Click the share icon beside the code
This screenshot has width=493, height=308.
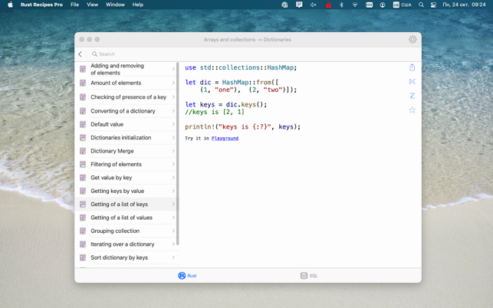(x=412, y=67)
